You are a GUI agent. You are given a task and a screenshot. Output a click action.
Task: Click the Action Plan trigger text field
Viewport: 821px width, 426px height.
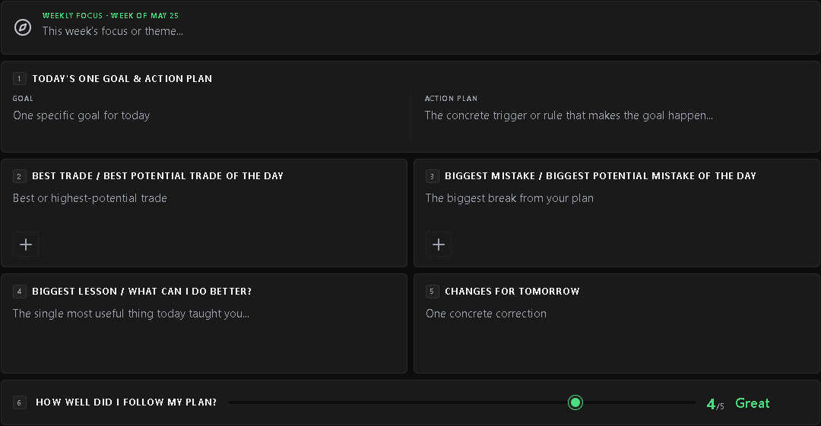coord(569,115)
